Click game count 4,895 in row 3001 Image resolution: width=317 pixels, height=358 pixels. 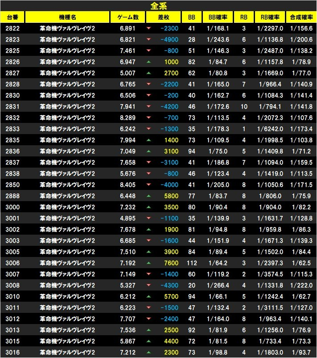click(x=128, y=218)
